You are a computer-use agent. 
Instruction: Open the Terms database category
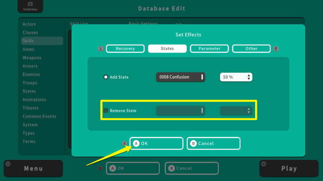point(29,142)
